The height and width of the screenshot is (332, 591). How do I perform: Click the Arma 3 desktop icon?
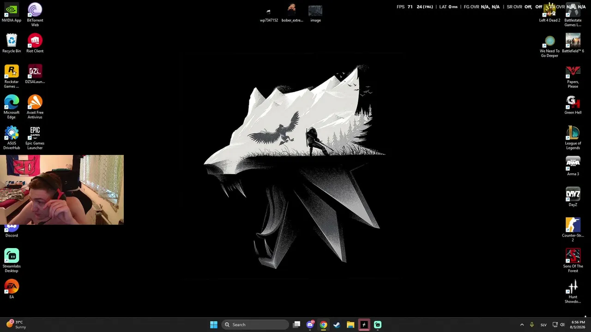(573, 167)
